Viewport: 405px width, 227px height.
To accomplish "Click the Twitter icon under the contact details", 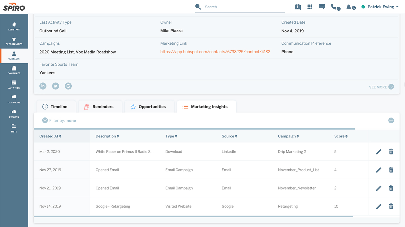I will click(x=55, y=86).
